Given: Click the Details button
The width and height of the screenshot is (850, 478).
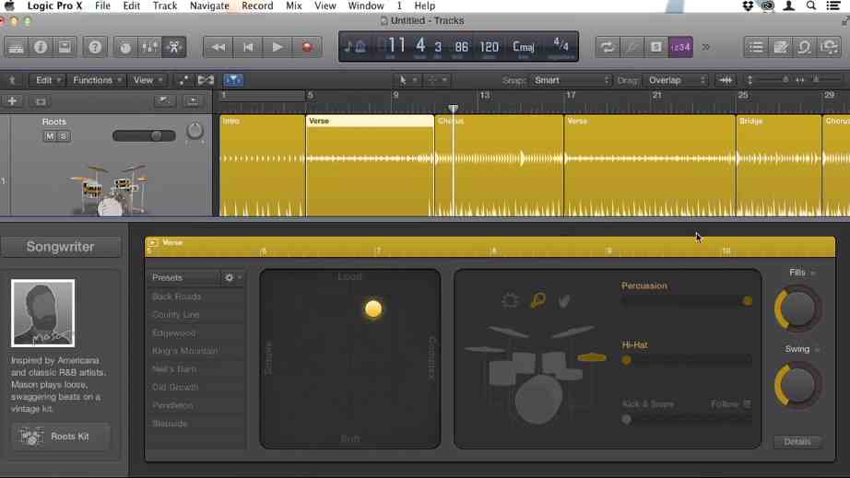Looking at the screenshot, I should (x=797, y=442).
